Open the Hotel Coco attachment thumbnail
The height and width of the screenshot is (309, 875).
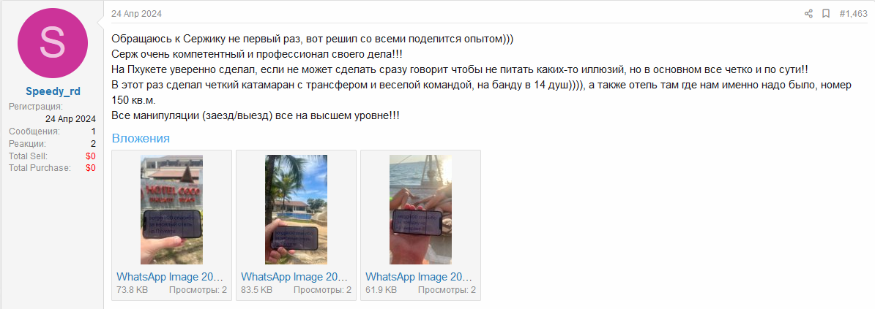coord(172,210)
